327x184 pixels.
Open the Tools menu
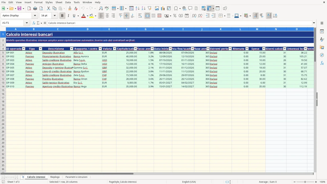[x=77, y=2]
